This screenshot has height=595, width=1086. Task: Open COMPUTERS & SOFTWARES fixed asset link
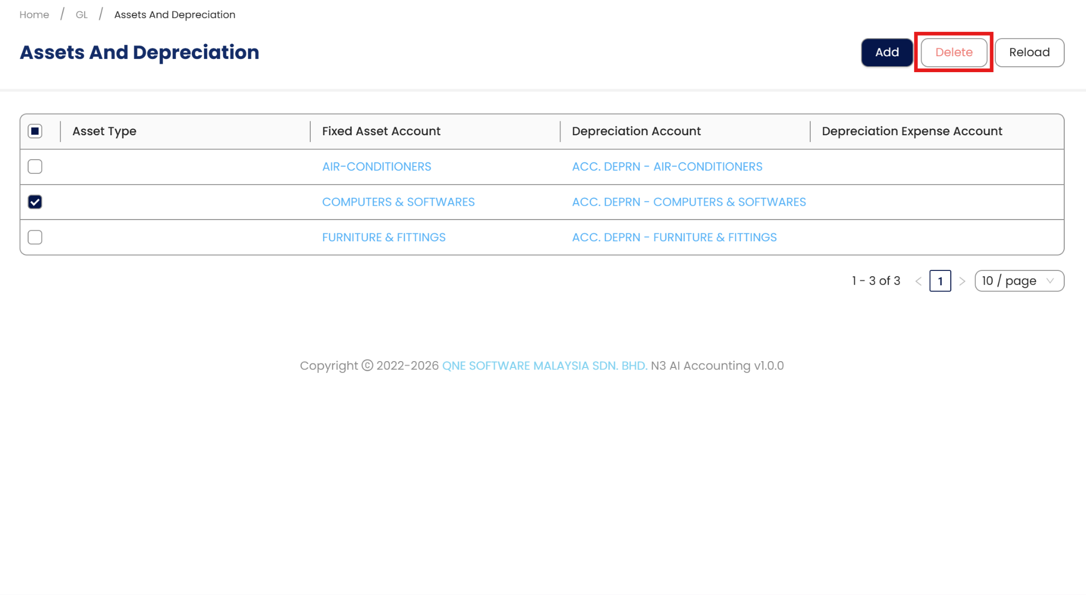[x=398, y=202]
